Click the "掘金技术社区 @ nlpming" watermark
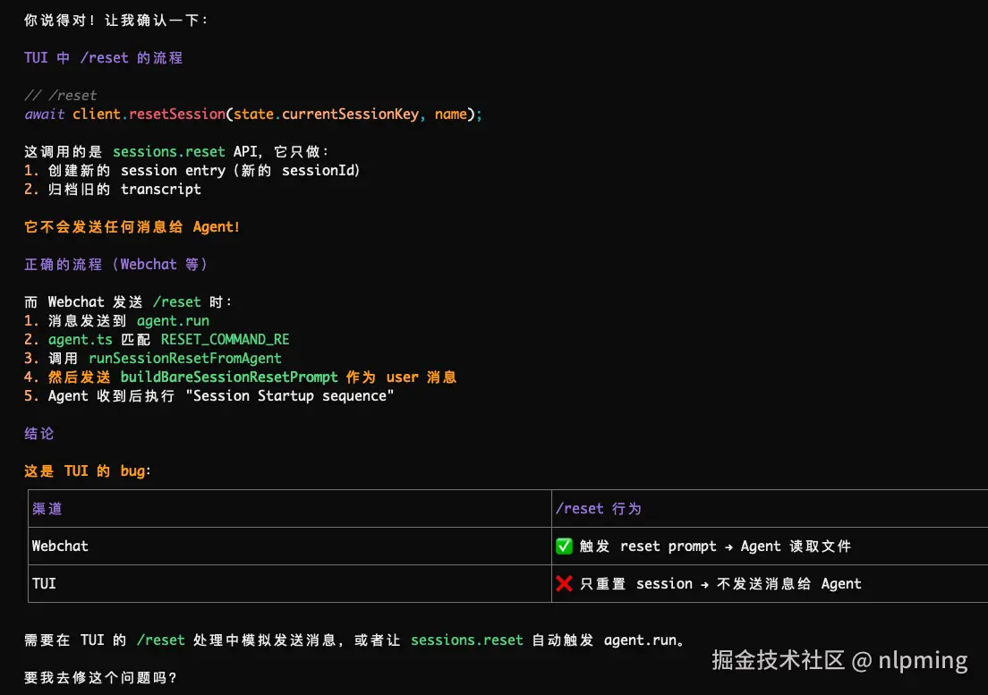Viewport: 988px width, 695px height. point(839,661)
